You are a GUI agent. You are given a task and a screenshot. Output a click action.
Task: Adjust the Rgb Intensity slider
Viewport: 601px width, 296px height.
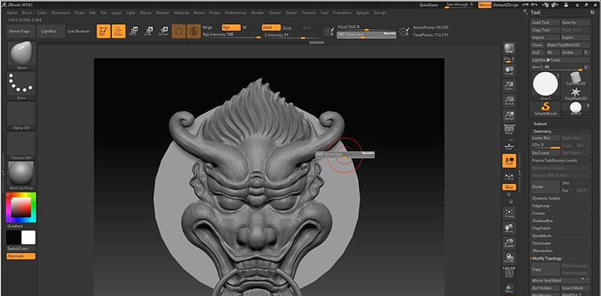pos(231,35)
